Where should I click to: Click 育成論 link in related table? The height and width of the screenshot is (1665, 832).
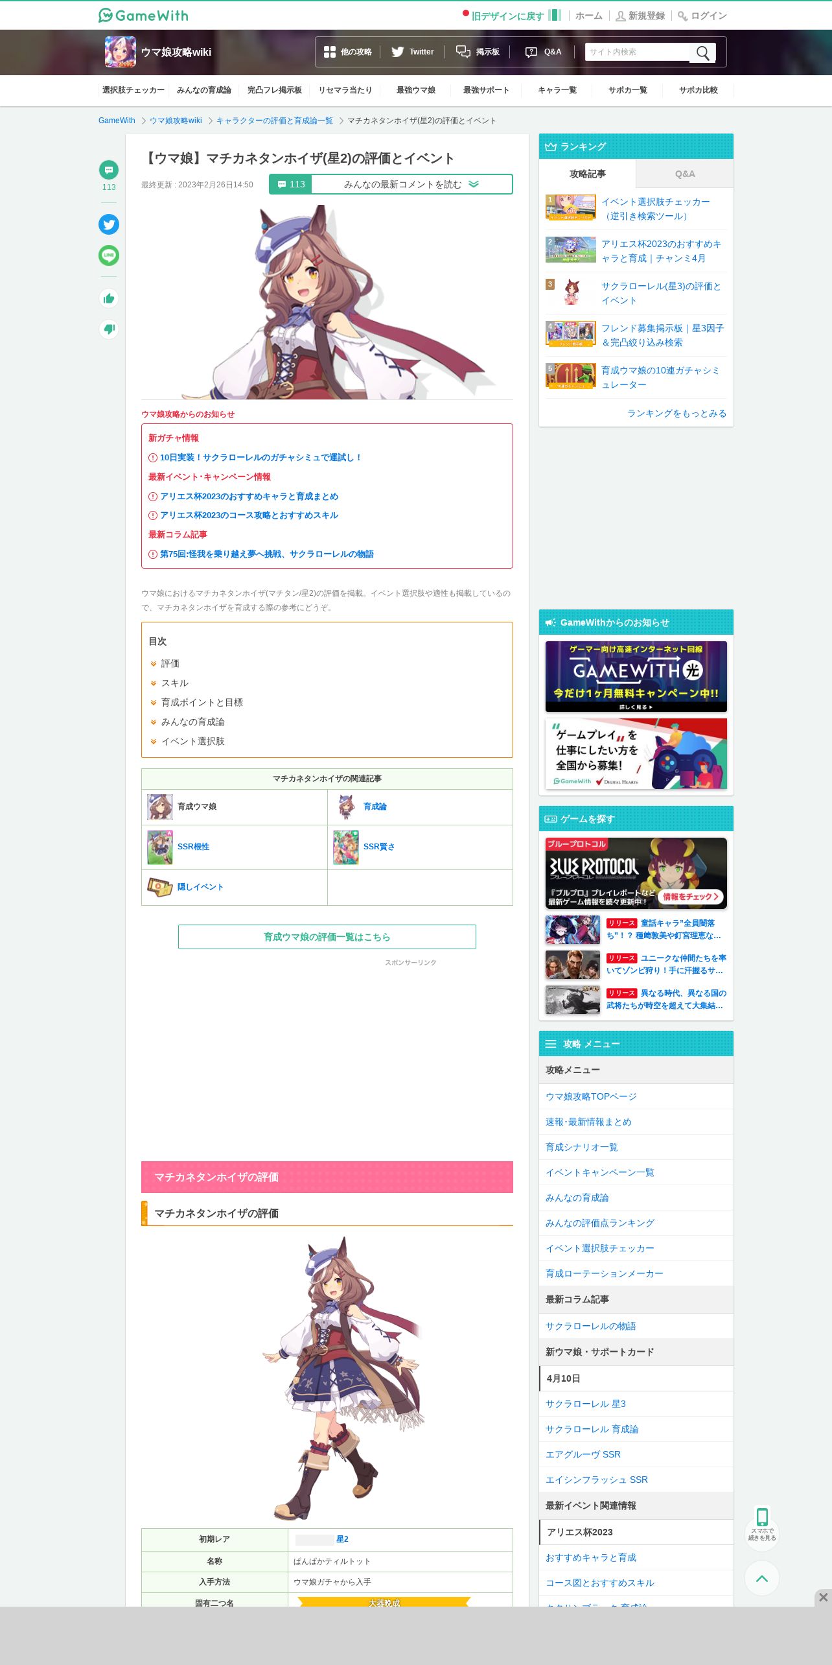point(375,807)
